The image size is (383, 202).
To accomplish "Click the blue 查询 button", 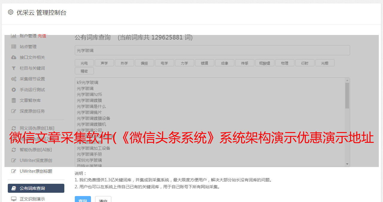I will tap(83, 200).
